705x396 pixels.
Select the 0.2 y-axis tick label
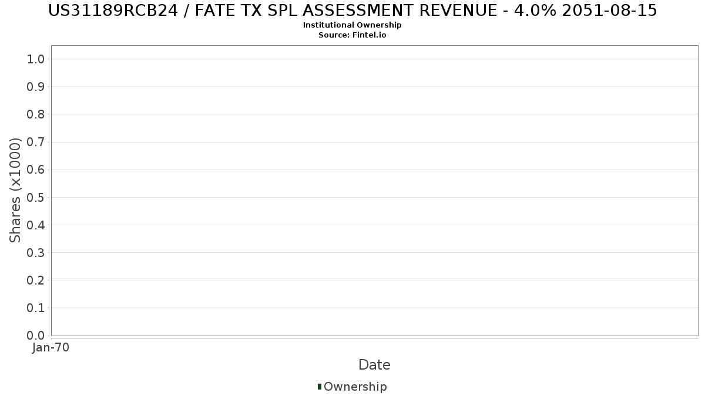click(x=36, y=280)
